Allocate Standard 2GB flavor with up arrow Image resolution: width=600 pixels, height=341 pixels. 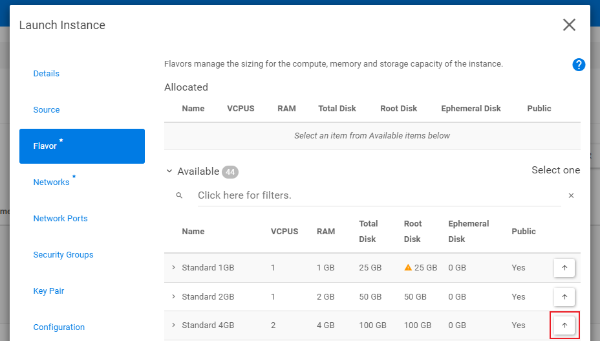tap(564, 296)
